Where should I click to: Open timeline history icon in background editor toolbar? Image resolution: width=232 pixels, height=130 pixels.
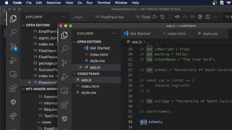(x=162, y=17)
